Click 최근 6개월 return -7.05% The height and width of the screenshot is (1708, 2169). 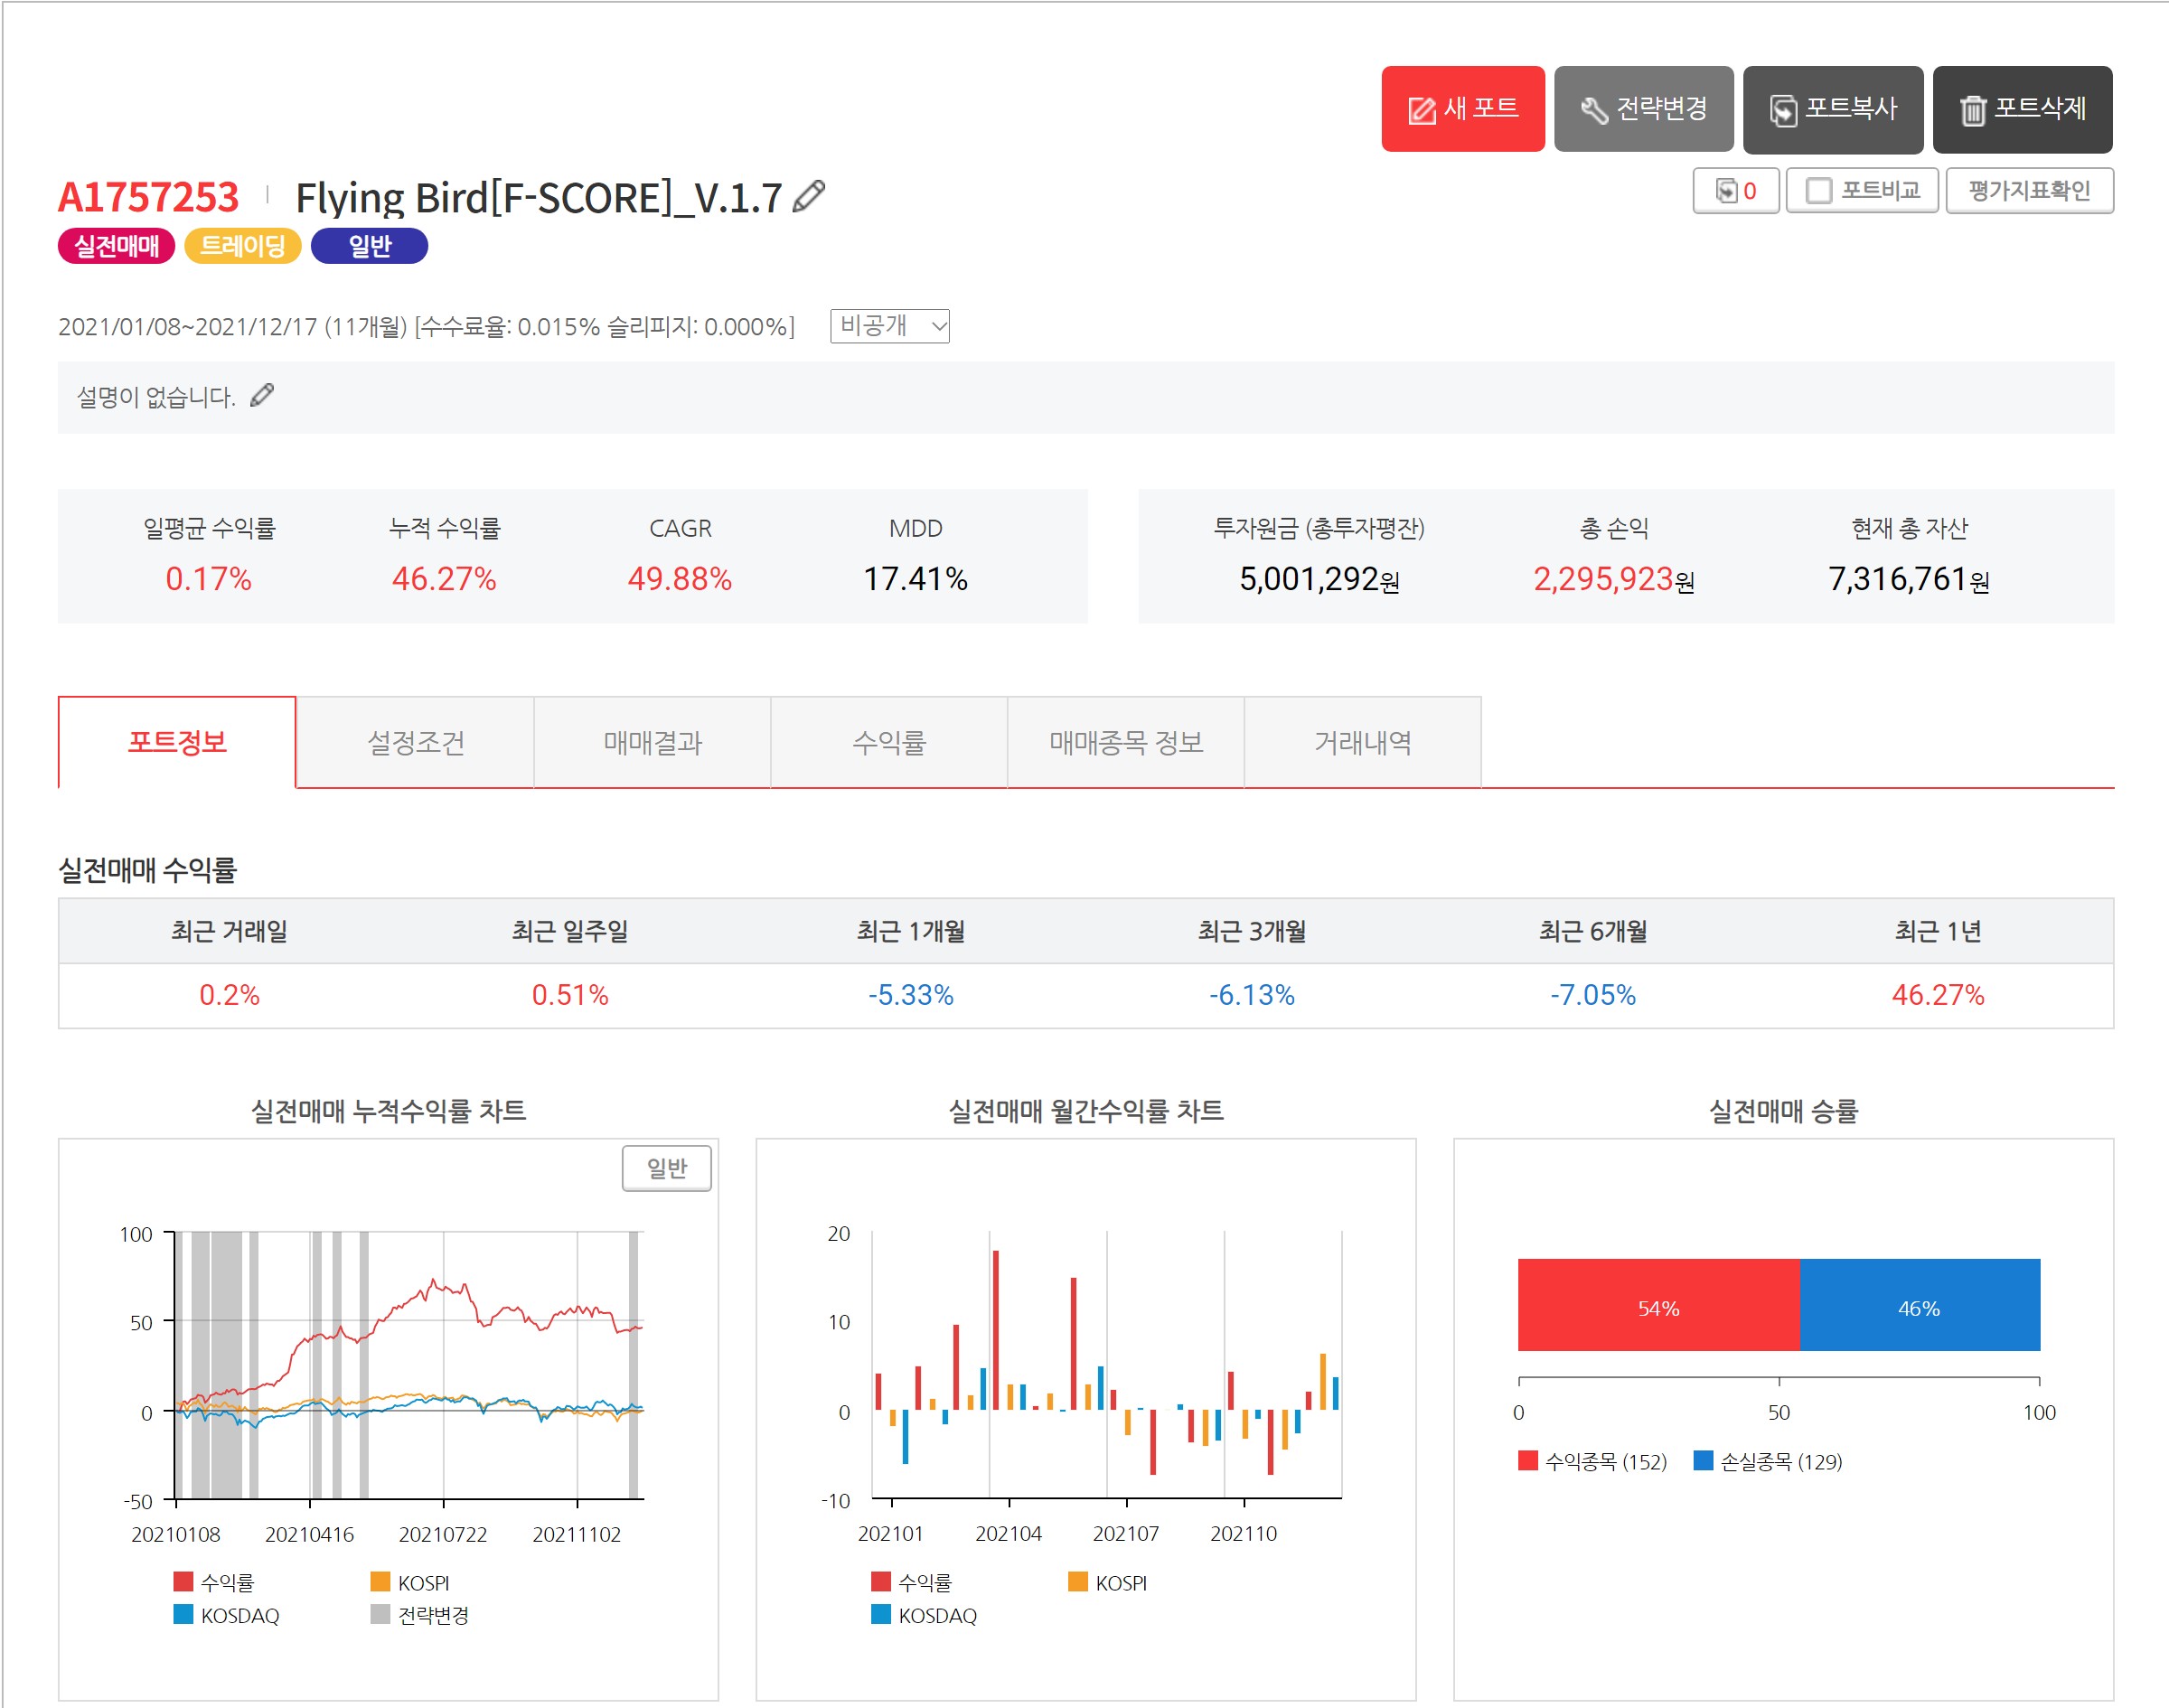point(1592,994)
